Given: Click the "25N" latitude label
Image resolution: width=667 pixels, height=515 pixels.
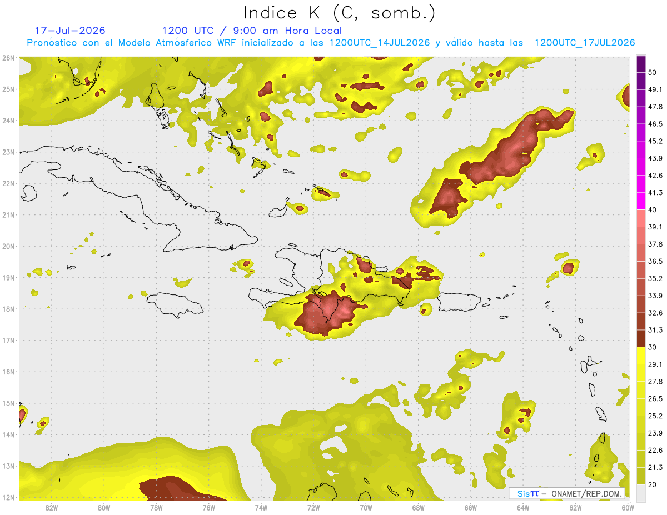Looking at the screenshot, I should 8,89.
